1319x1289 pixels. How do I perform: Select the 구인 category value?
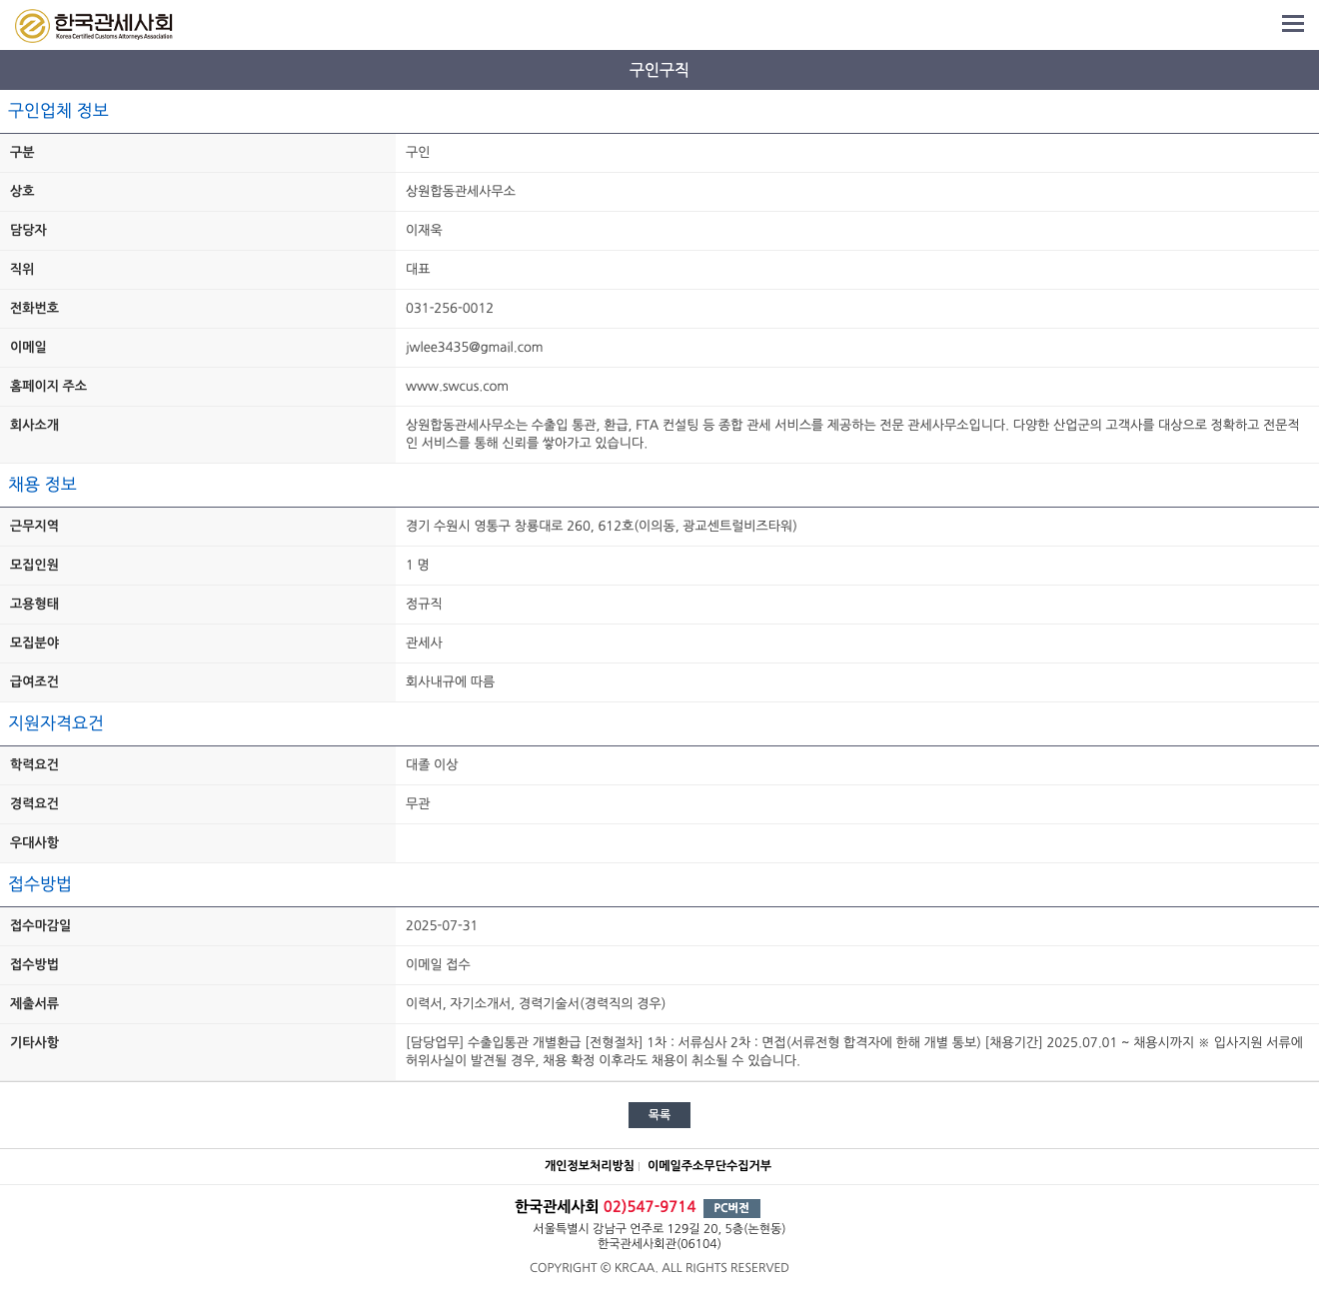click(418, 152)
